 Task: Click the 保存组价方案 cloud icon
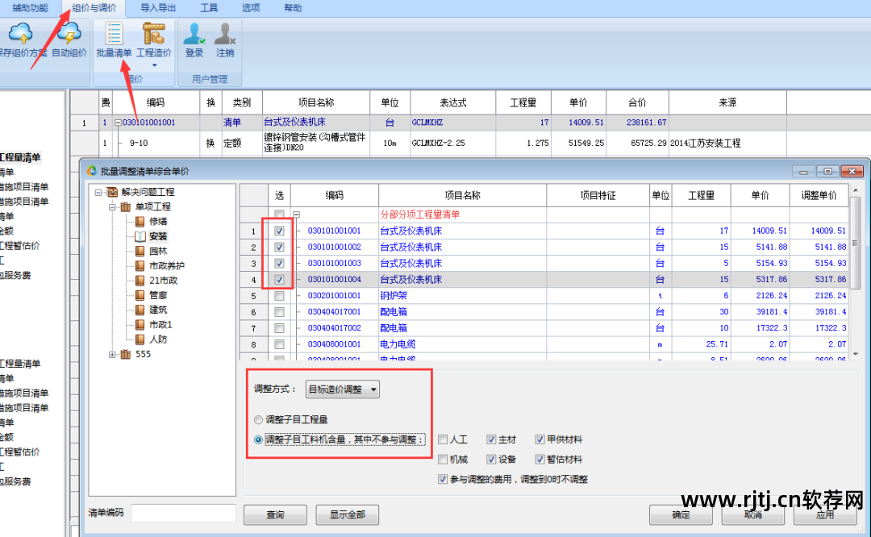click(20, 33)
